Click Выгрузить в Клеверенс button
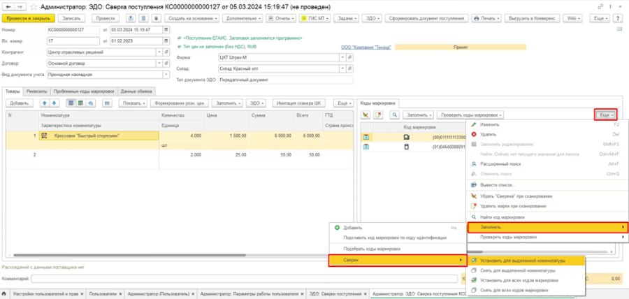Viewport: 629px width, 299px height. click(x=533, y=18)
